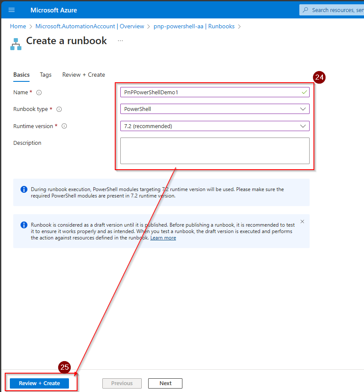The image size is (364, 392).
Task: Open the Azure portal hamburger menu
Action: 12,10
